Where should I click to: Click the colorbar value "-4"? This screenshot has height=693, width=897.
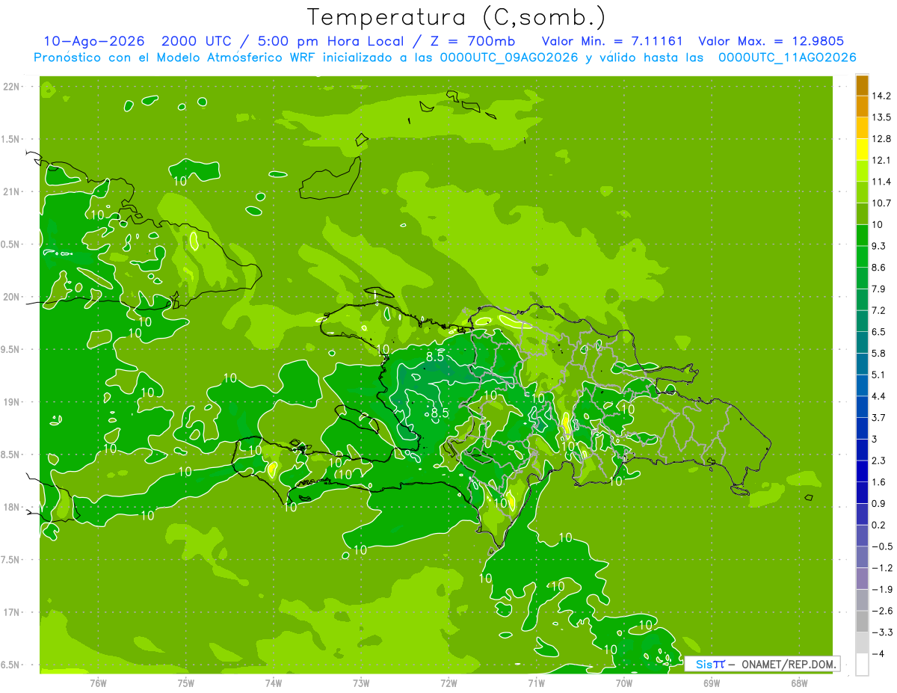click(878, 654)
